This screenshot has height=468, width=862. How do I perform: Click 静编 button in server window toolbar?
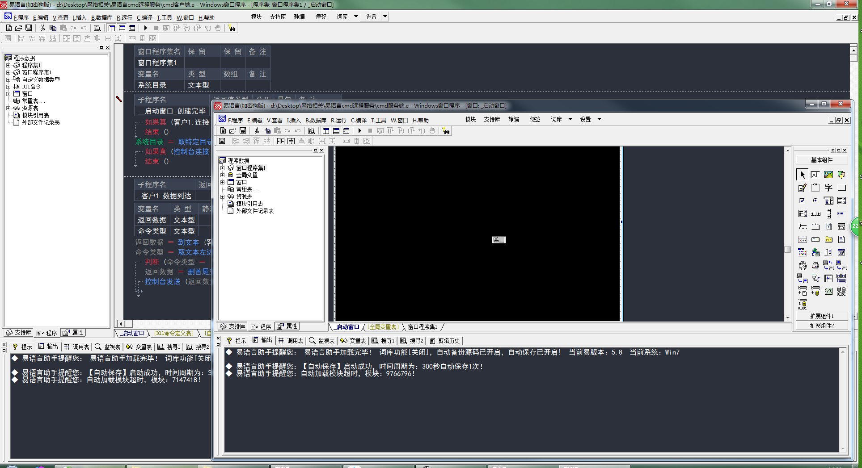pos(513,119)
